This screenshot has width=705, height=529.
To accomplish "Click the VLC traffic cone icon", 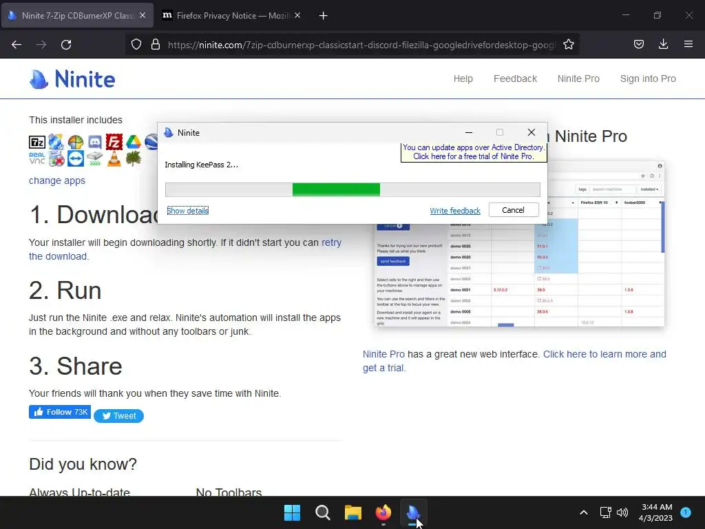I will pyautogui.click(x=114, y=159).
